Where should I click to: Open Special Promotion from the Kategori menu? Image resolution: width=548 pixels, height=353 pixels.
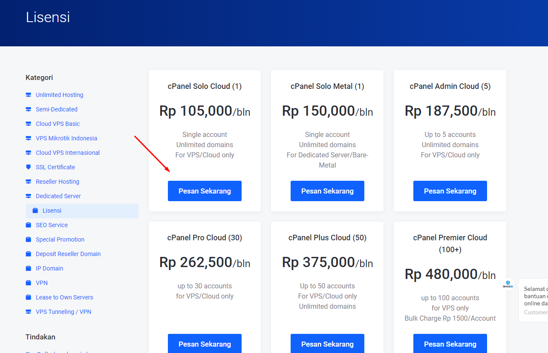(60, 239)
